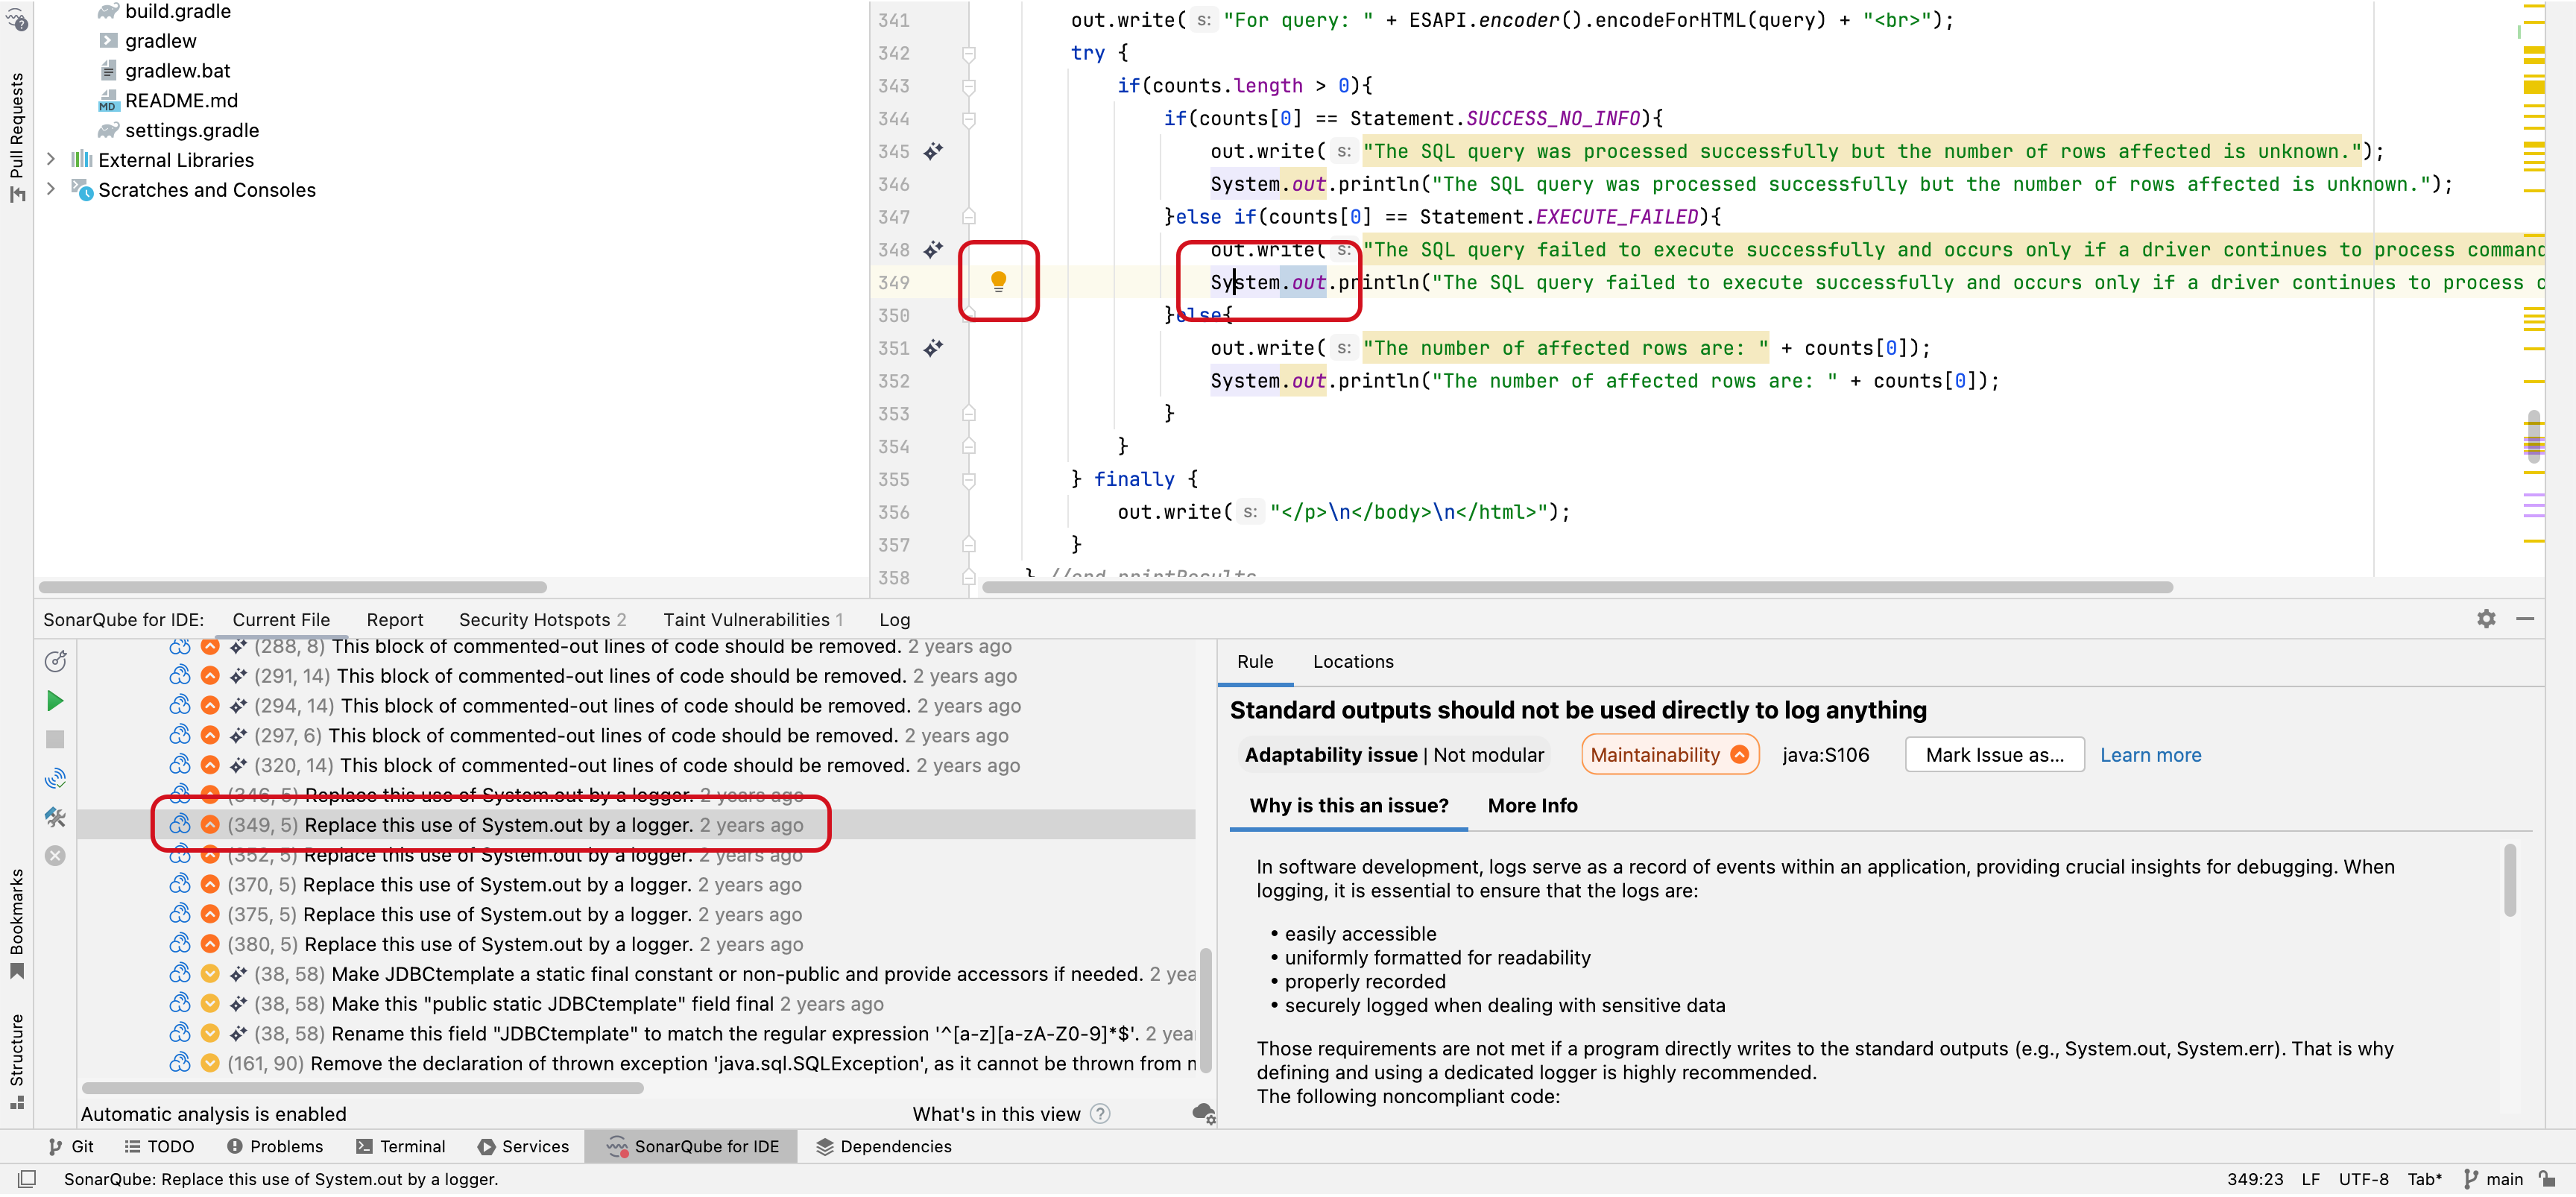This screenshot has height=1197, width=2576.
Task: Open SonarQube configuration via wrench icon
Action: [55, 817]
